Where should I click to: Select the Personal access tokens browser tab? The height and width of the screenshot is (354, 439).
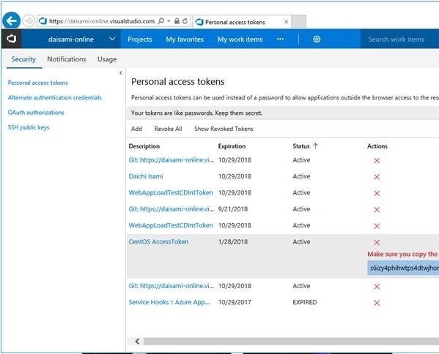[242, 22]
